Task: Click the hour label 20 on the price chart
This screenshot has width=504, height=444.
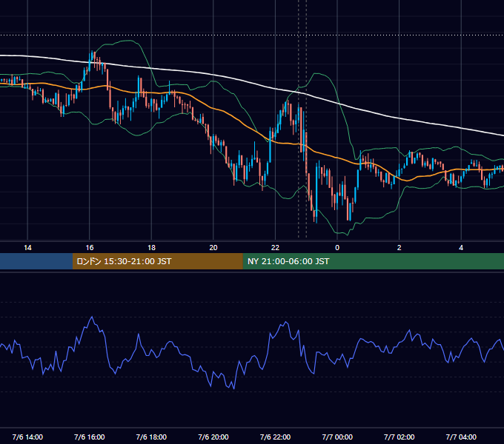Action: pyautogui.click(x=213, y=248)
